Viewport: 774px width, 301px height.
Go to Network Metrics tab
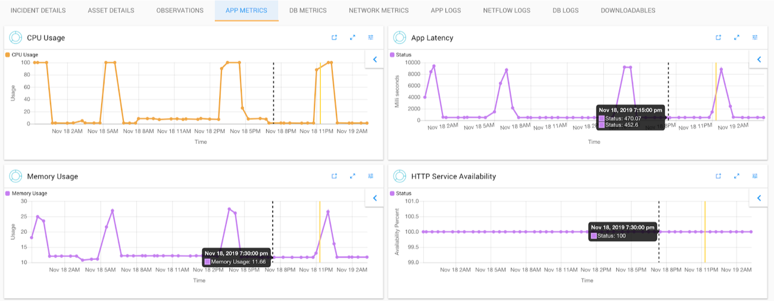(379, 11)
